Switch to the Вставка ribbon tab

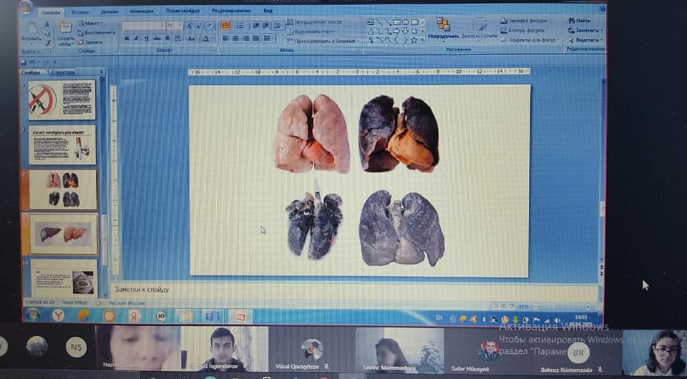80,12
